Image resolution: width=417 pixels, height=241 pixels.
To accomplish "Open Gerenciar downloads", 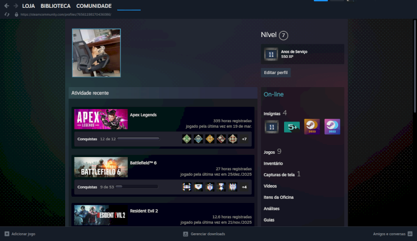I will click(x=207, y=234).
